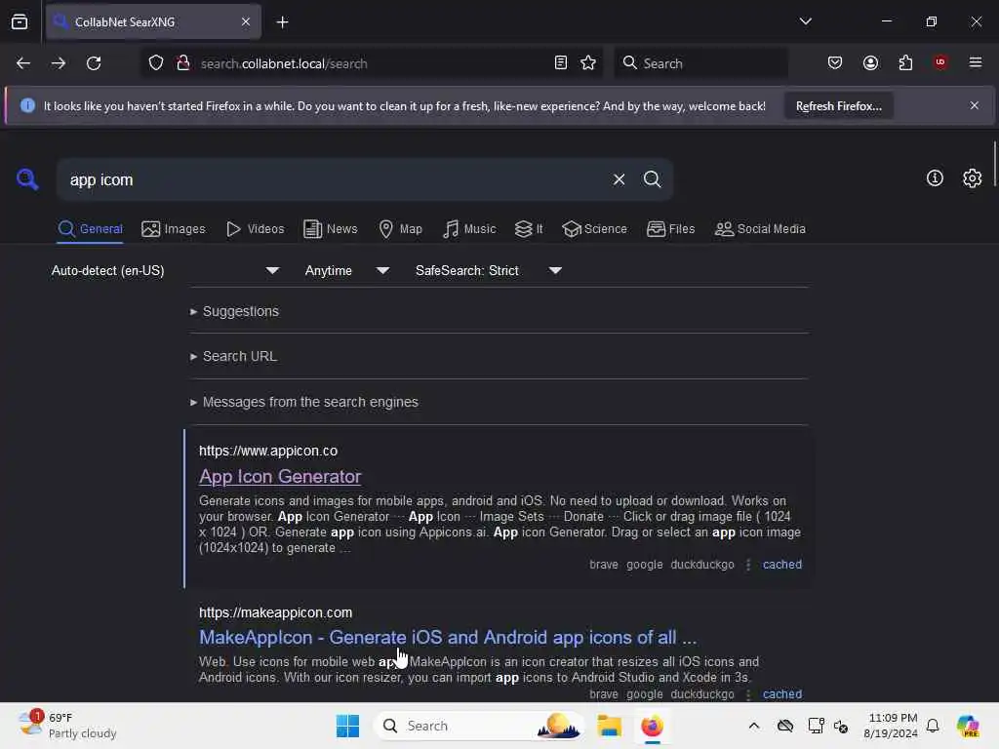Screen dimensions: 999x749
Task: Open the weather widget showing 69°F
Action: point(66,726)
